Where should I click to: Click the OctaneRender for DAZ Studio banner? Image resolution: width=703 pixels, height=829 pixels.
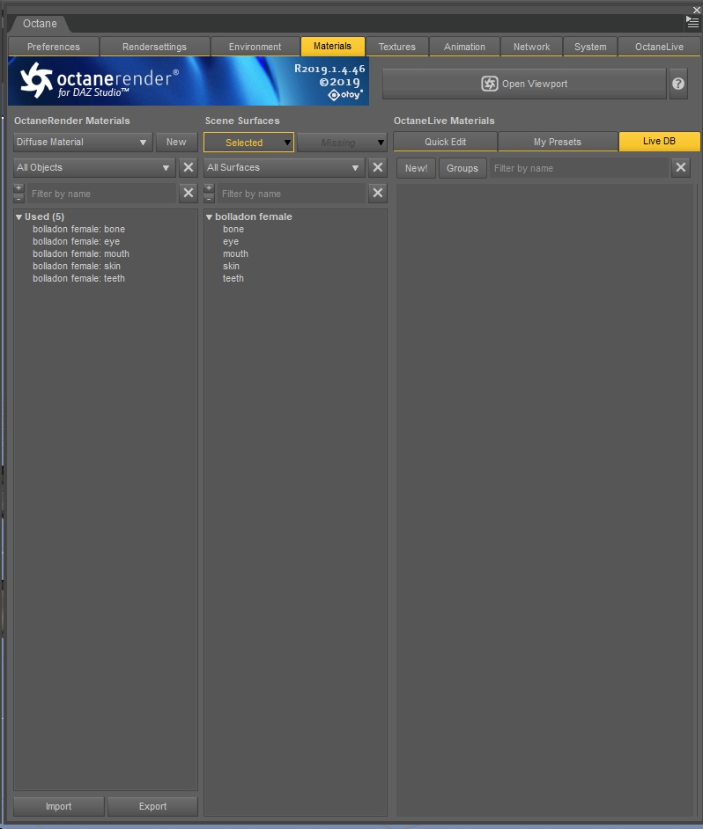(189, 81)
